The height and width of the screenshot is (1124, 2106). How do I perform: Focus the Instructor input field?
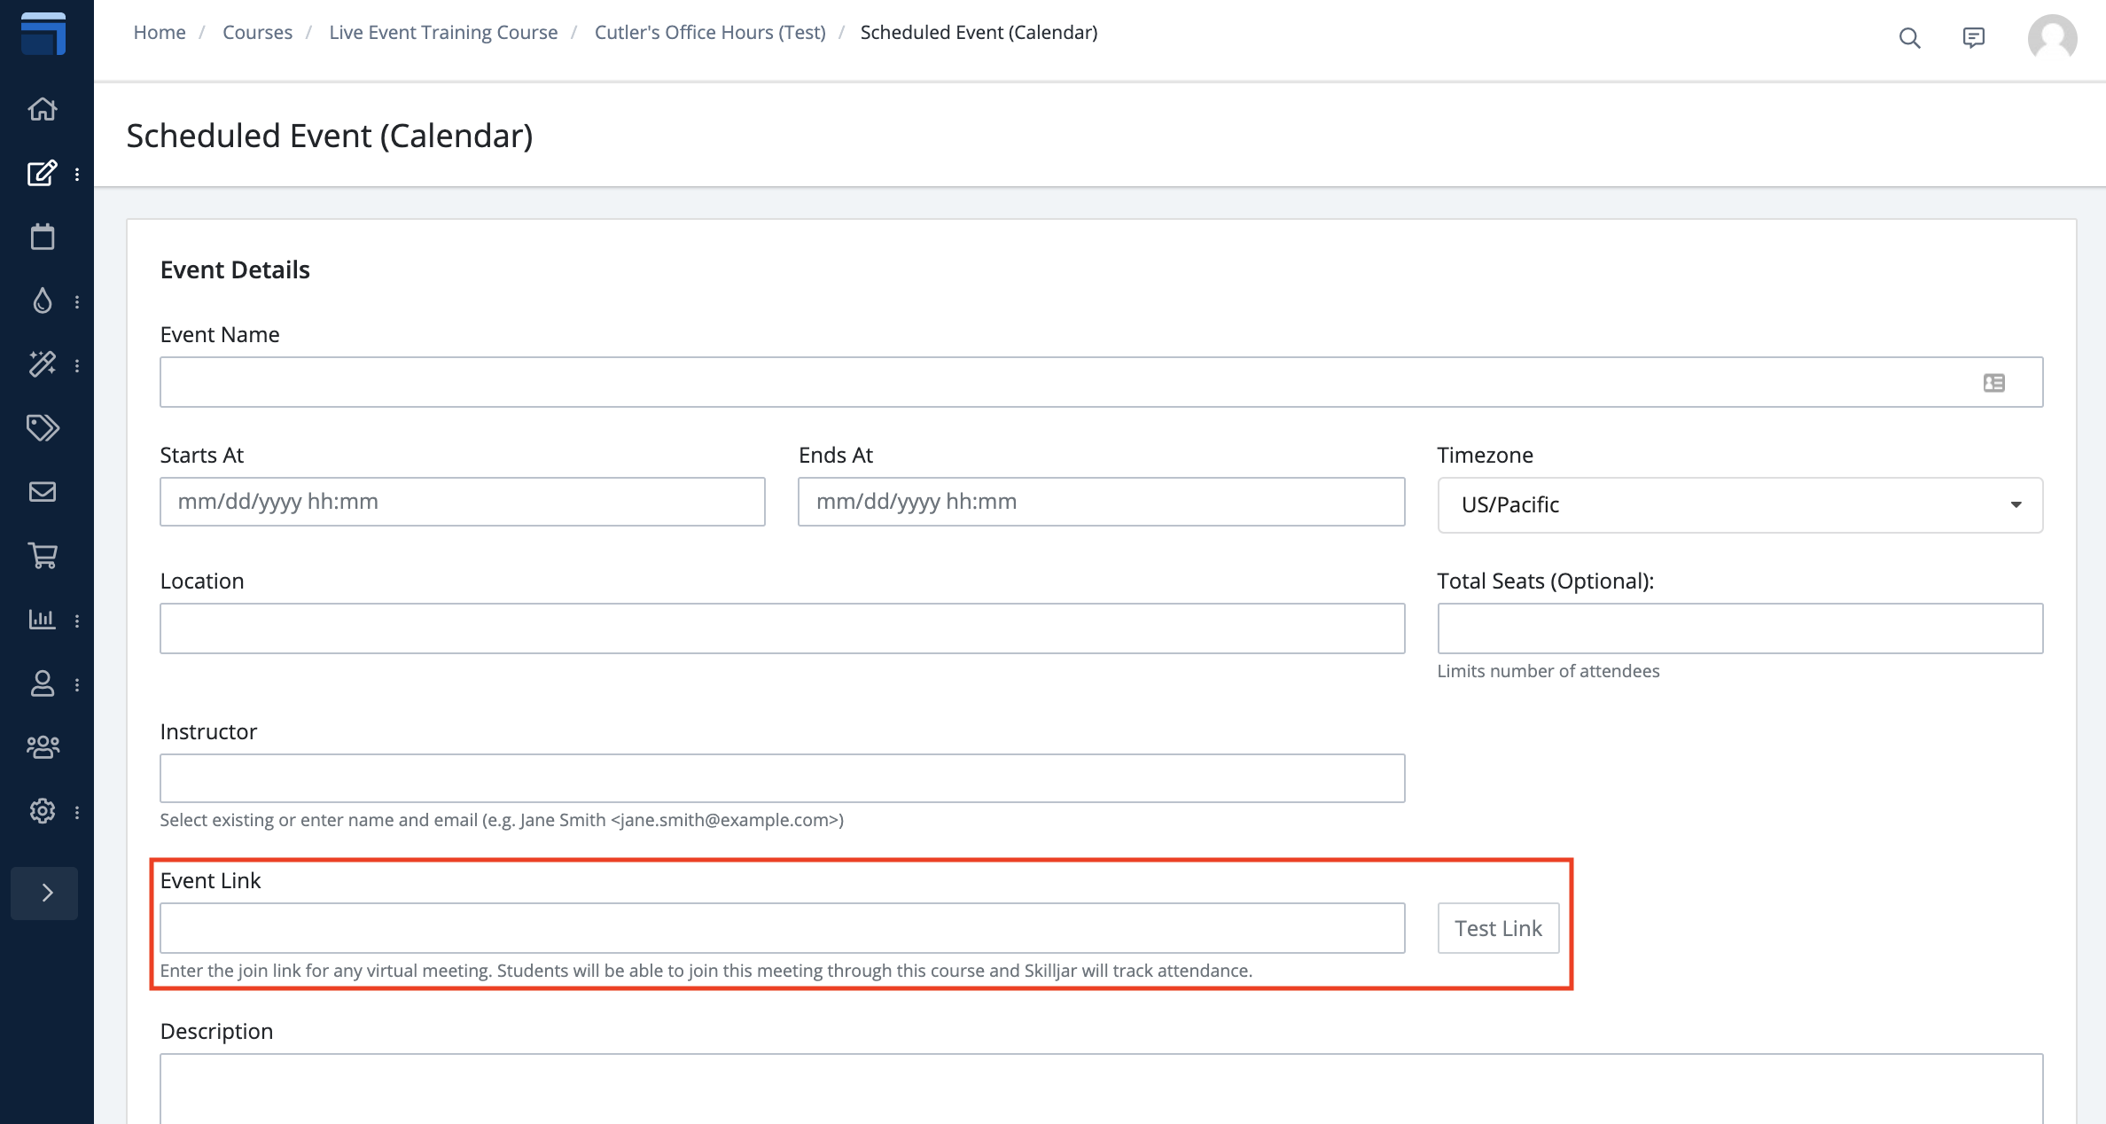(782, 778)
